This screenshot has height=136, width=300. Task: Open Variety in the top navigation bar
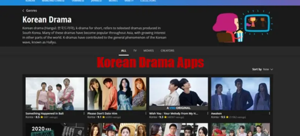pyautogui.click(x=129, y=1)
